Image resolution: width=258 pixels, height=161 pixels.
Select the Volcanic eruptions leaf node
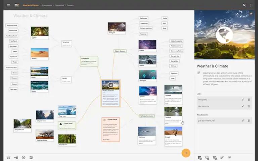pyautogui.click(x=146, y=28)
